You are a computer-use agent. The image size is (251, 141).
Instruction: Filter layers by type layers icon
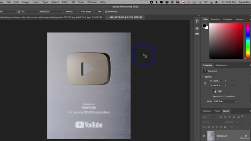pos(229,117)
